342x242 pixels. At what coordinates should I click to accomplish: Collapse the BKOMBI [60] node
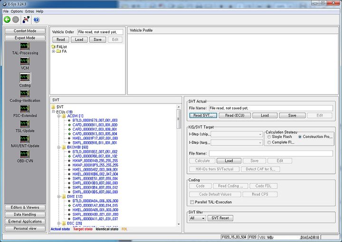tap(59, 148)
